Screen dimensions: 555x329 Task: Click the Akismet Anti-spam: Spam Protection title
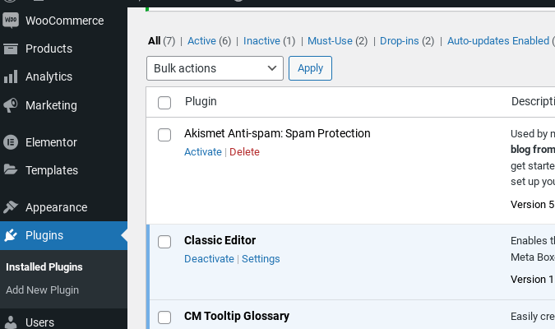(277, 133)
